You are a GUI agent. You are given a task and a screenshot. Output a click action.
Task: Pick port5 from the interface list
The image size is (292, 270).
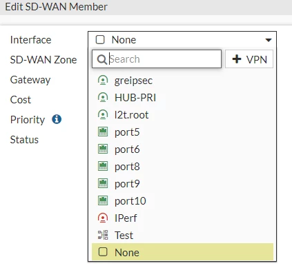pos(182,132)
